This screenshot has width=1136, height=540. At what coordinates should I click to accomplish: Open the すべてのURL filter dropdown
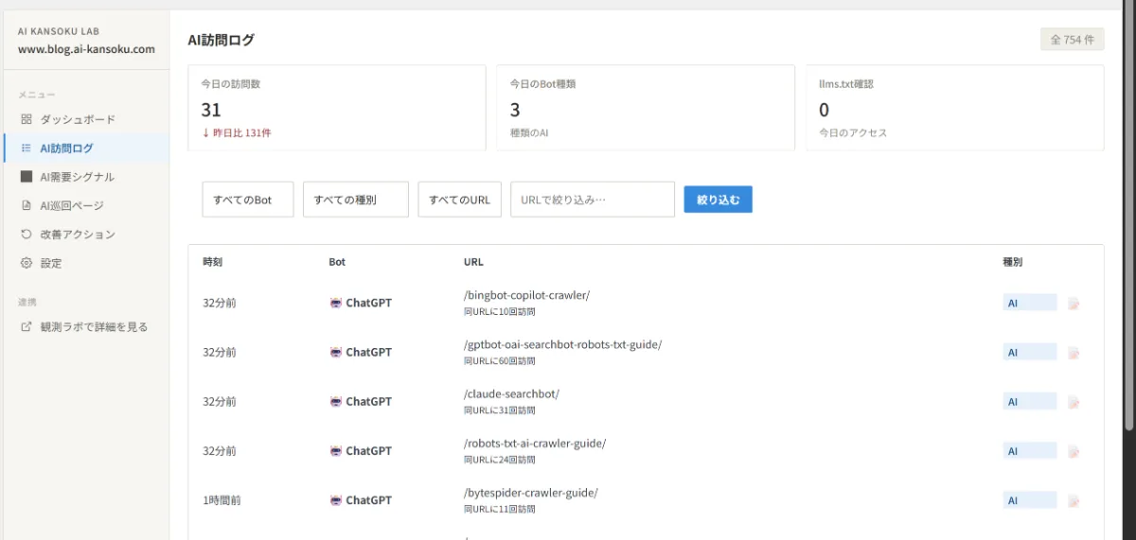[459, 200]
